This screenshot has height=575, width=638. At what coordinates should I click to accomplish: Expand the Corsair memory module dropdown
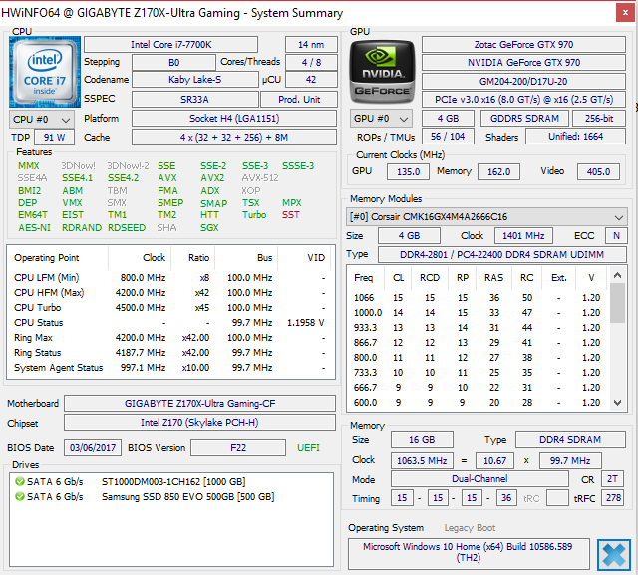click(486, 217)
